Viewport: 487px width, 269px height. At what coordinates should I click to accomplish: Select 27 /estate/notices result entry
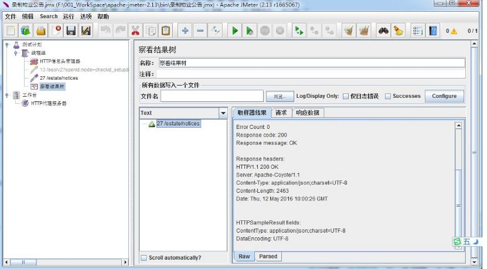[178, 124]
